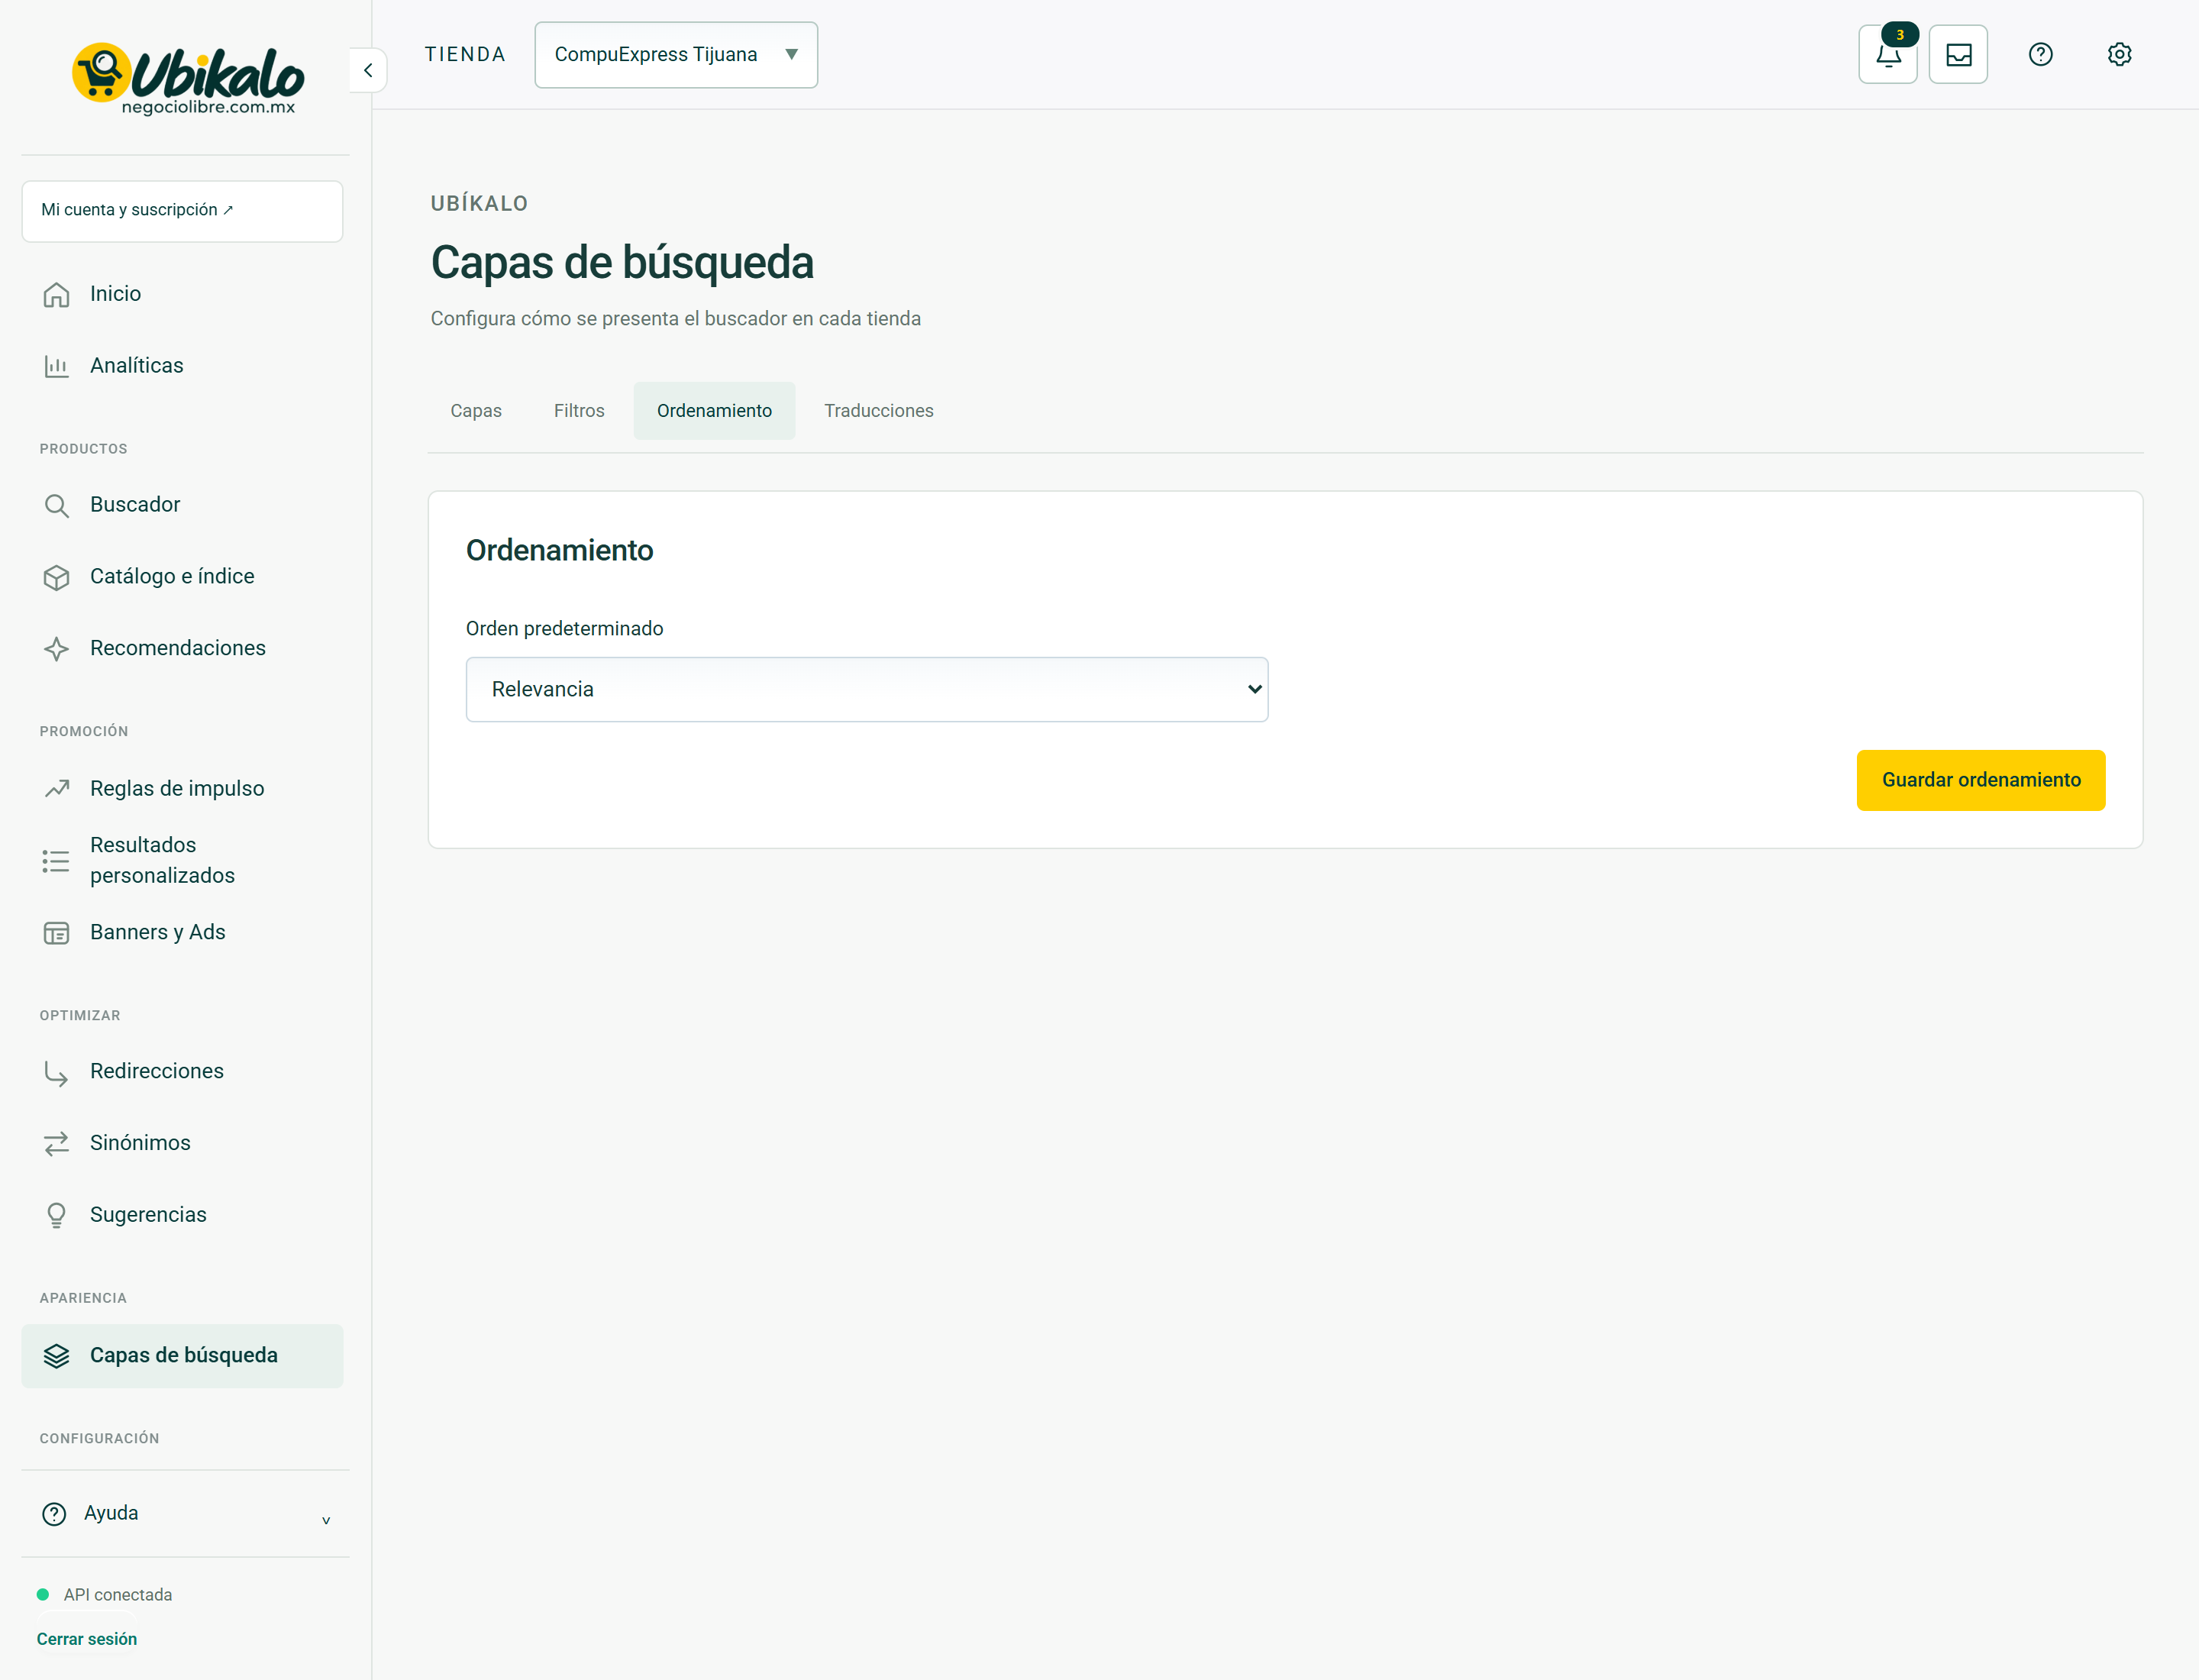This screenshot has height=1680, width=2199.
Task: Open the CompuExpress Tijuana store dropdown
Action: click(676, 55)
